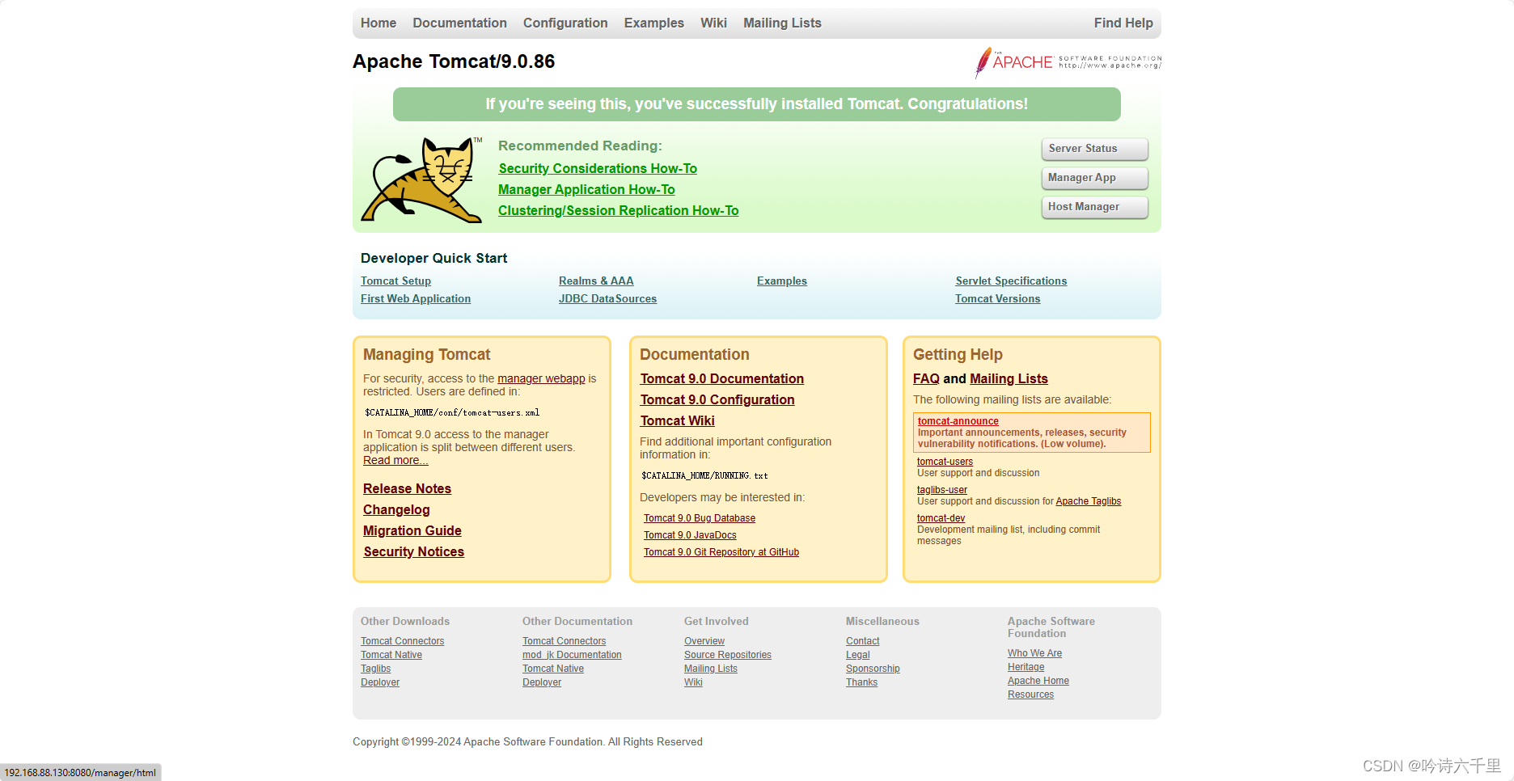Open the FAQ link in Getting Help
Image resolution: width=1514 pixels, height=781 pixels.
pyautogui.click(x=926, y=378)
